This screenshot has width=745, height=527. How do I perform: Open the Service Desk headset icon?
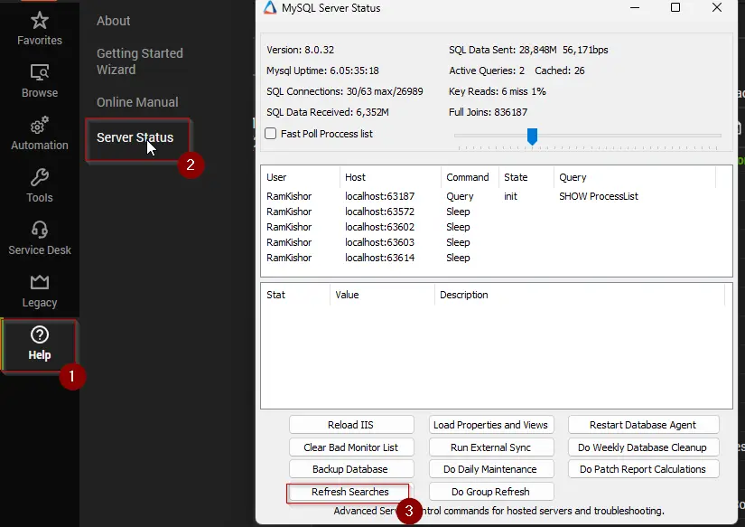click(40, 230)
